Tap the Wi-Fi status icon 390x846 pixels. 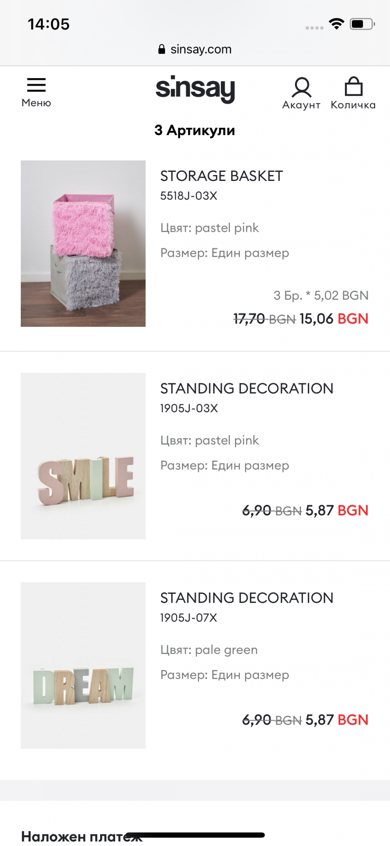(x=337, y=24)
